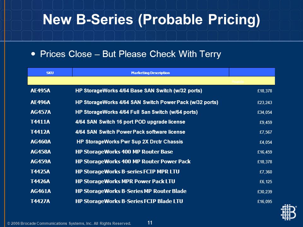Click the AE496A SKU cell
Screen dimensions: 303x227
pos(40,102)
